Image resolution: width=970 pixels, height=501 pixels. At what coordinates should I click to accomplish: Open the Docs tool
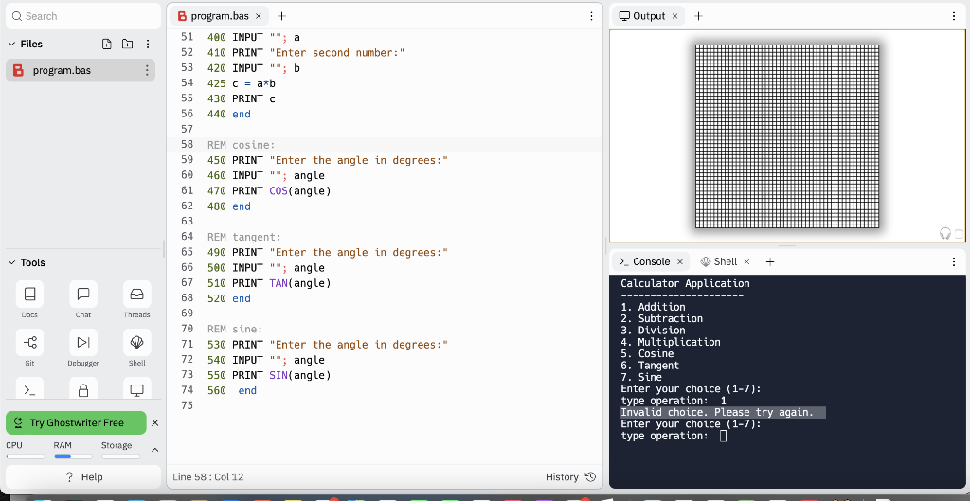29,294
